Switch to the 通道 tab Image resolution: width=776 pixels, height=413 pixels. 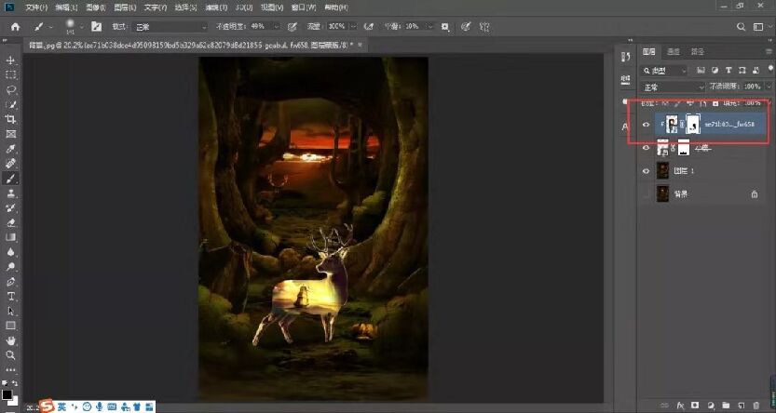point(673,51)
